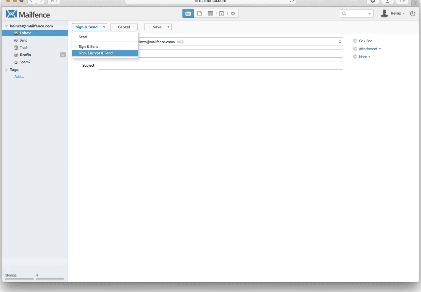Open the Calendar icon in top toolbar
Viewport: 421px width, 292px height.
210,14
